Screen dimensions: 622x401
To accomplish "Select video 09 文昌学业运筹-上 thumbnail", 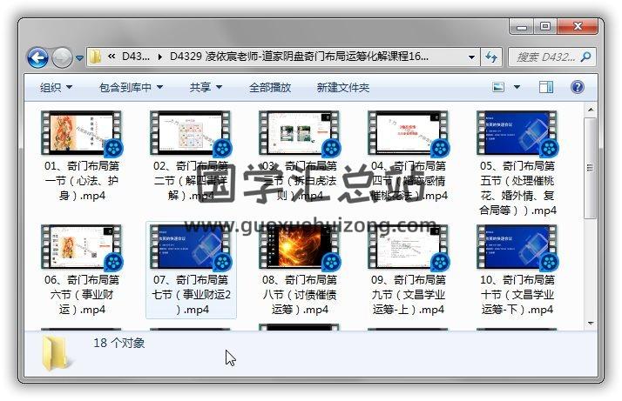I will click(409, 248).
